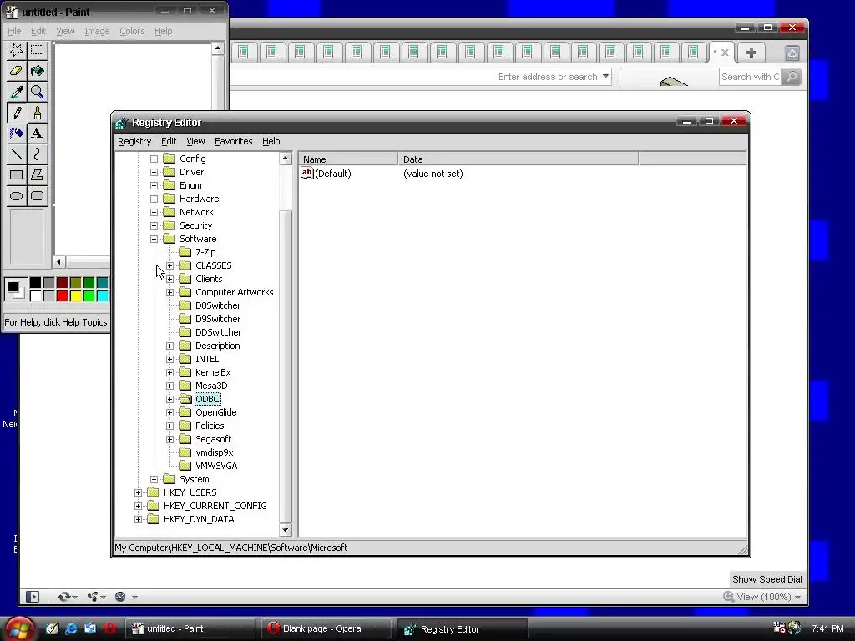The width and height of the screenshot is (855, 641).
Task: Open the Image menu in Paint
Action: pos(97,31)
